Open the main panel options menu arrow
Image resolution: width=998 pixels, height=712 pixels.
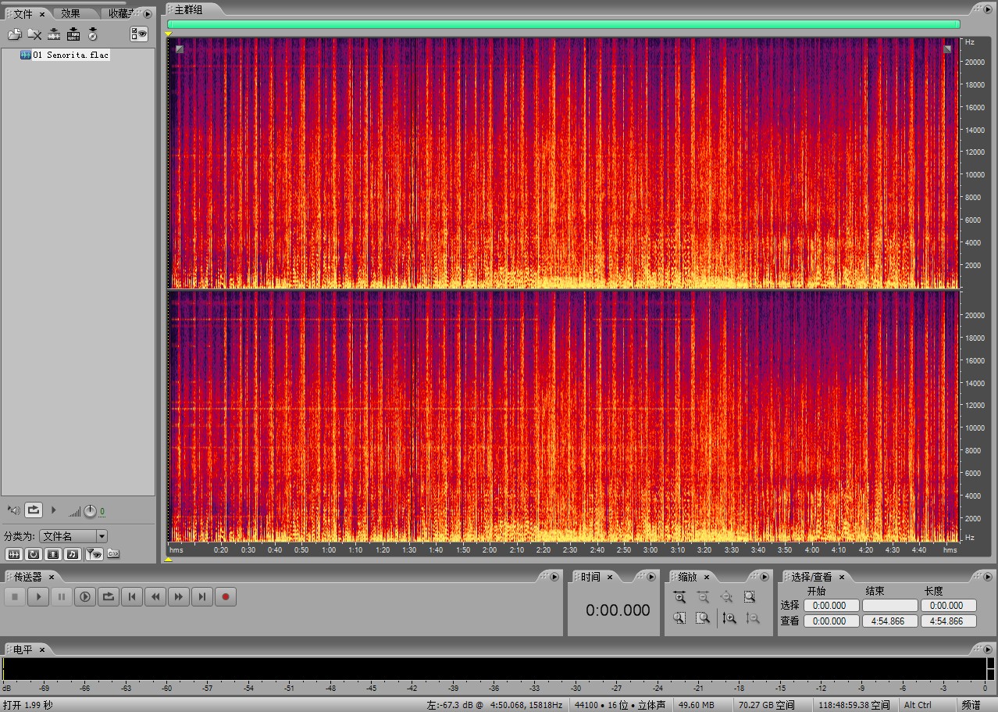[x=987, y=9]
